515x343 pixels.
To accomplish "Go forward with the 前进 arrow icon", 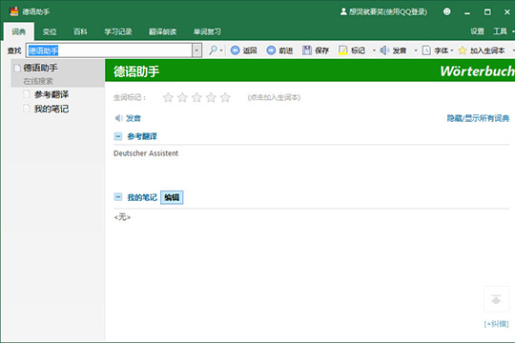I will point(271,50).
